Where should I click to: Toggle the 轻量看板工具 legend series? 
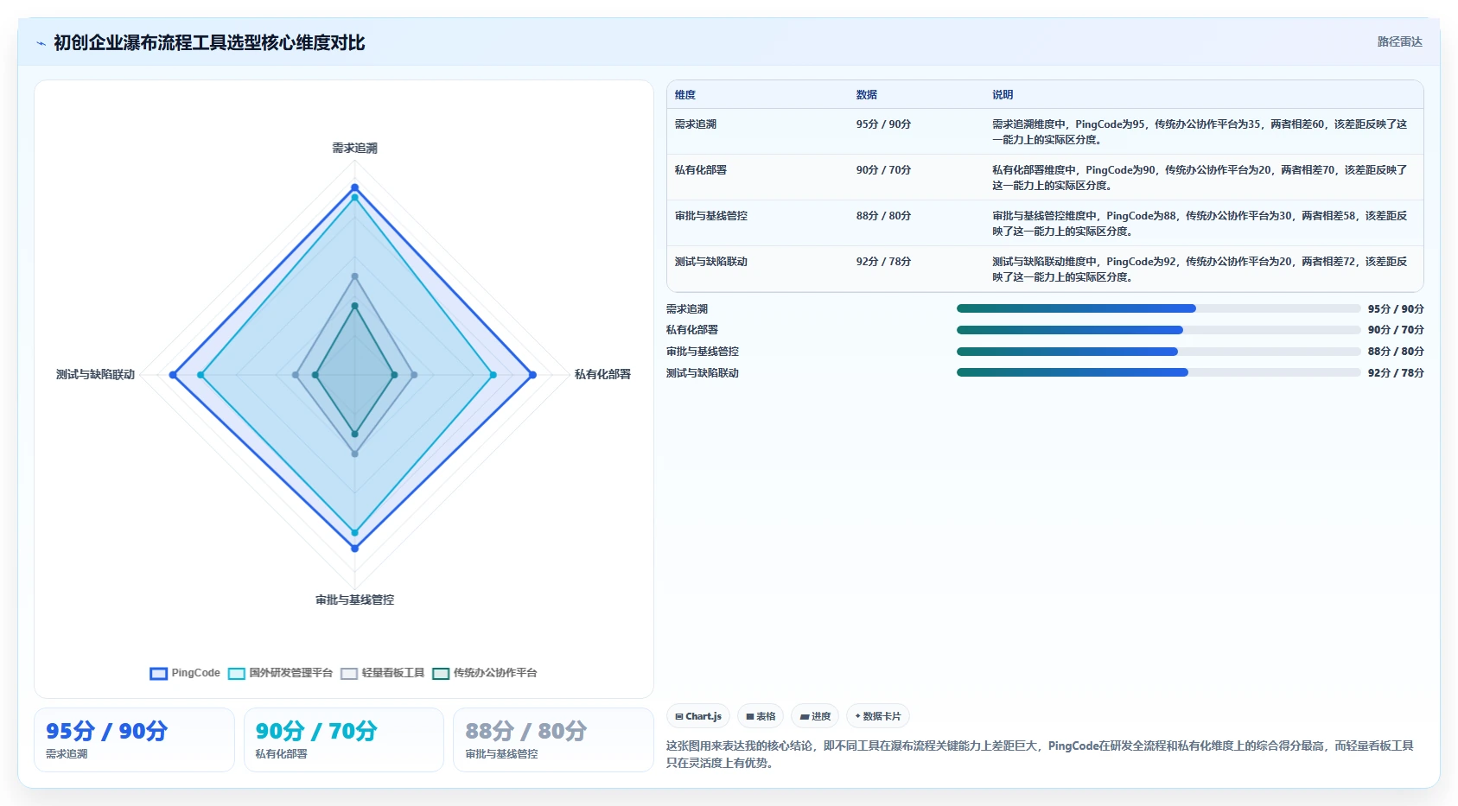382,673
